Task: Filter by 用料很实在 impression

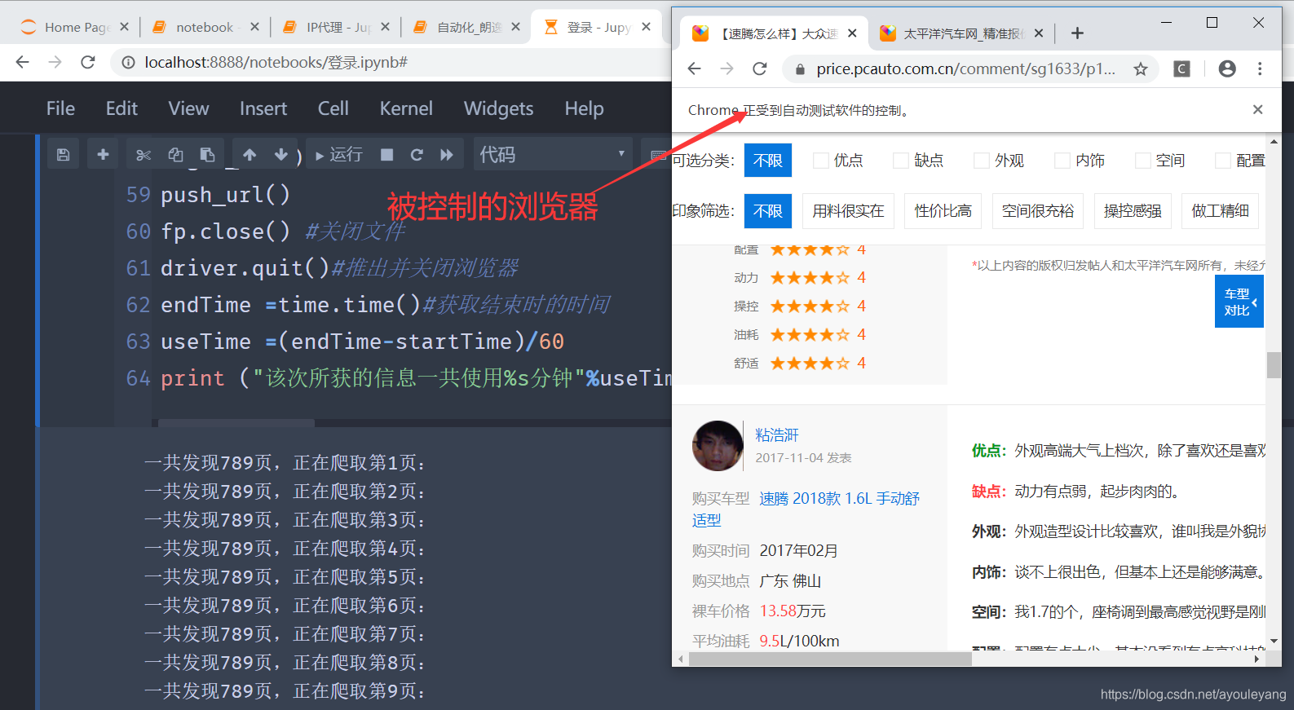Action: [848, 211]
